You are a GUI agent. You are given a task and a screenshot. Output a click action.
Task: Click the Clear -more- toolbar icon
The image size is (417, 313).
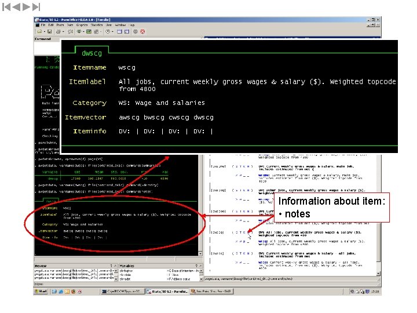click(136, 32)
